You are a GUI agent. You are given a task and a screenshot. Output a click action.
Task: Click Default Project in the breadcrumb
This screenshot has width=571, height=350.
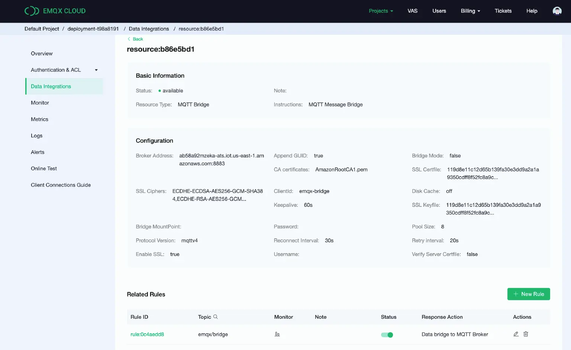point(42,29)
